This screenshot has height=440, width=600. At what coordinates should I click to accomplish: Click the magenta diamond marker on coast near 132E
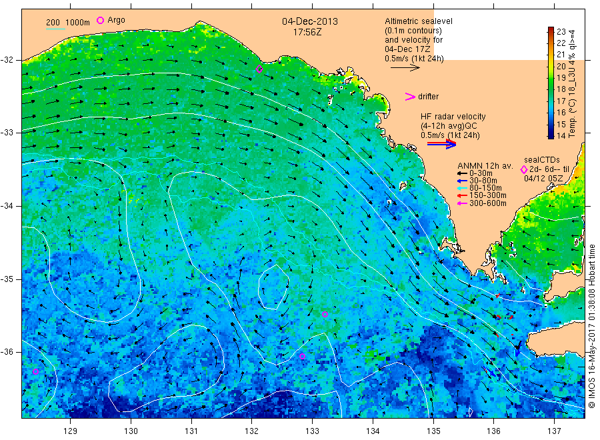259,69
